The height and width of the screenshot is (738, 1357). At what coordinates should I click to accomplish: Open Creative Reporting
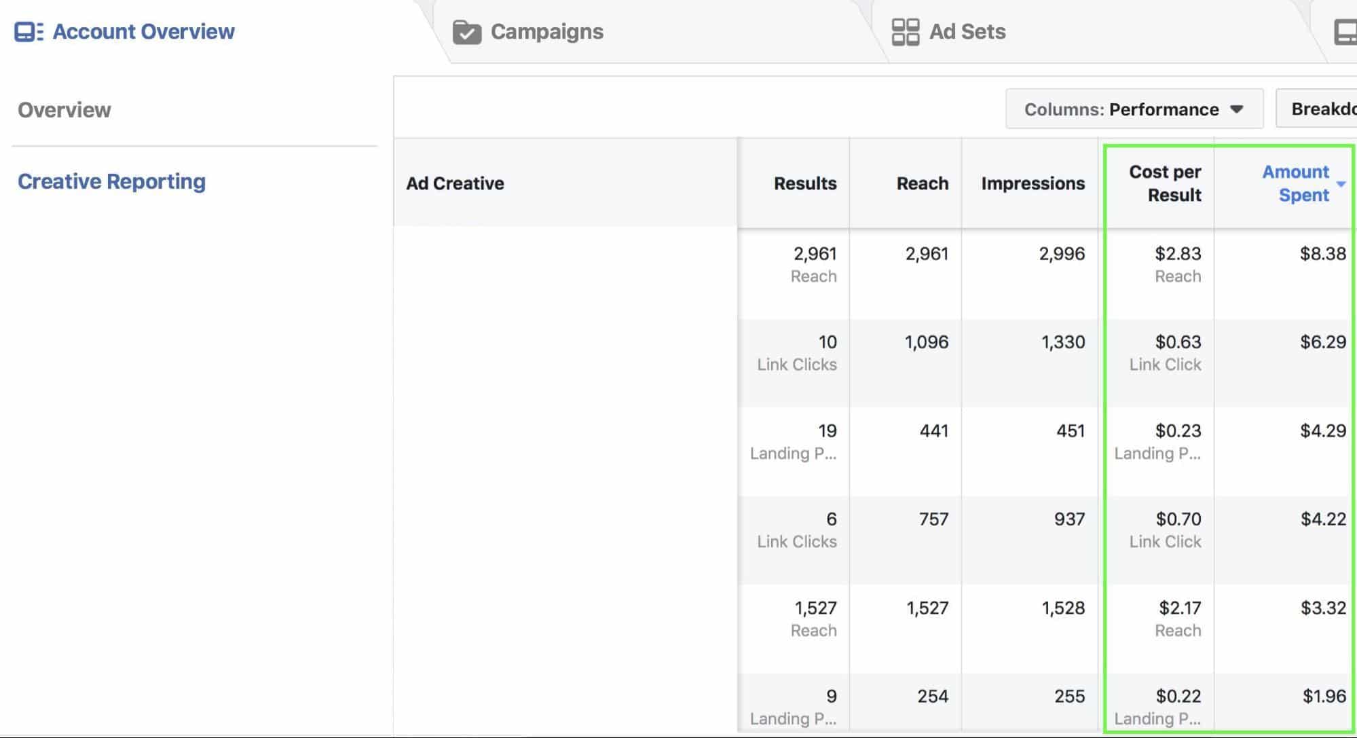(111, 181)
